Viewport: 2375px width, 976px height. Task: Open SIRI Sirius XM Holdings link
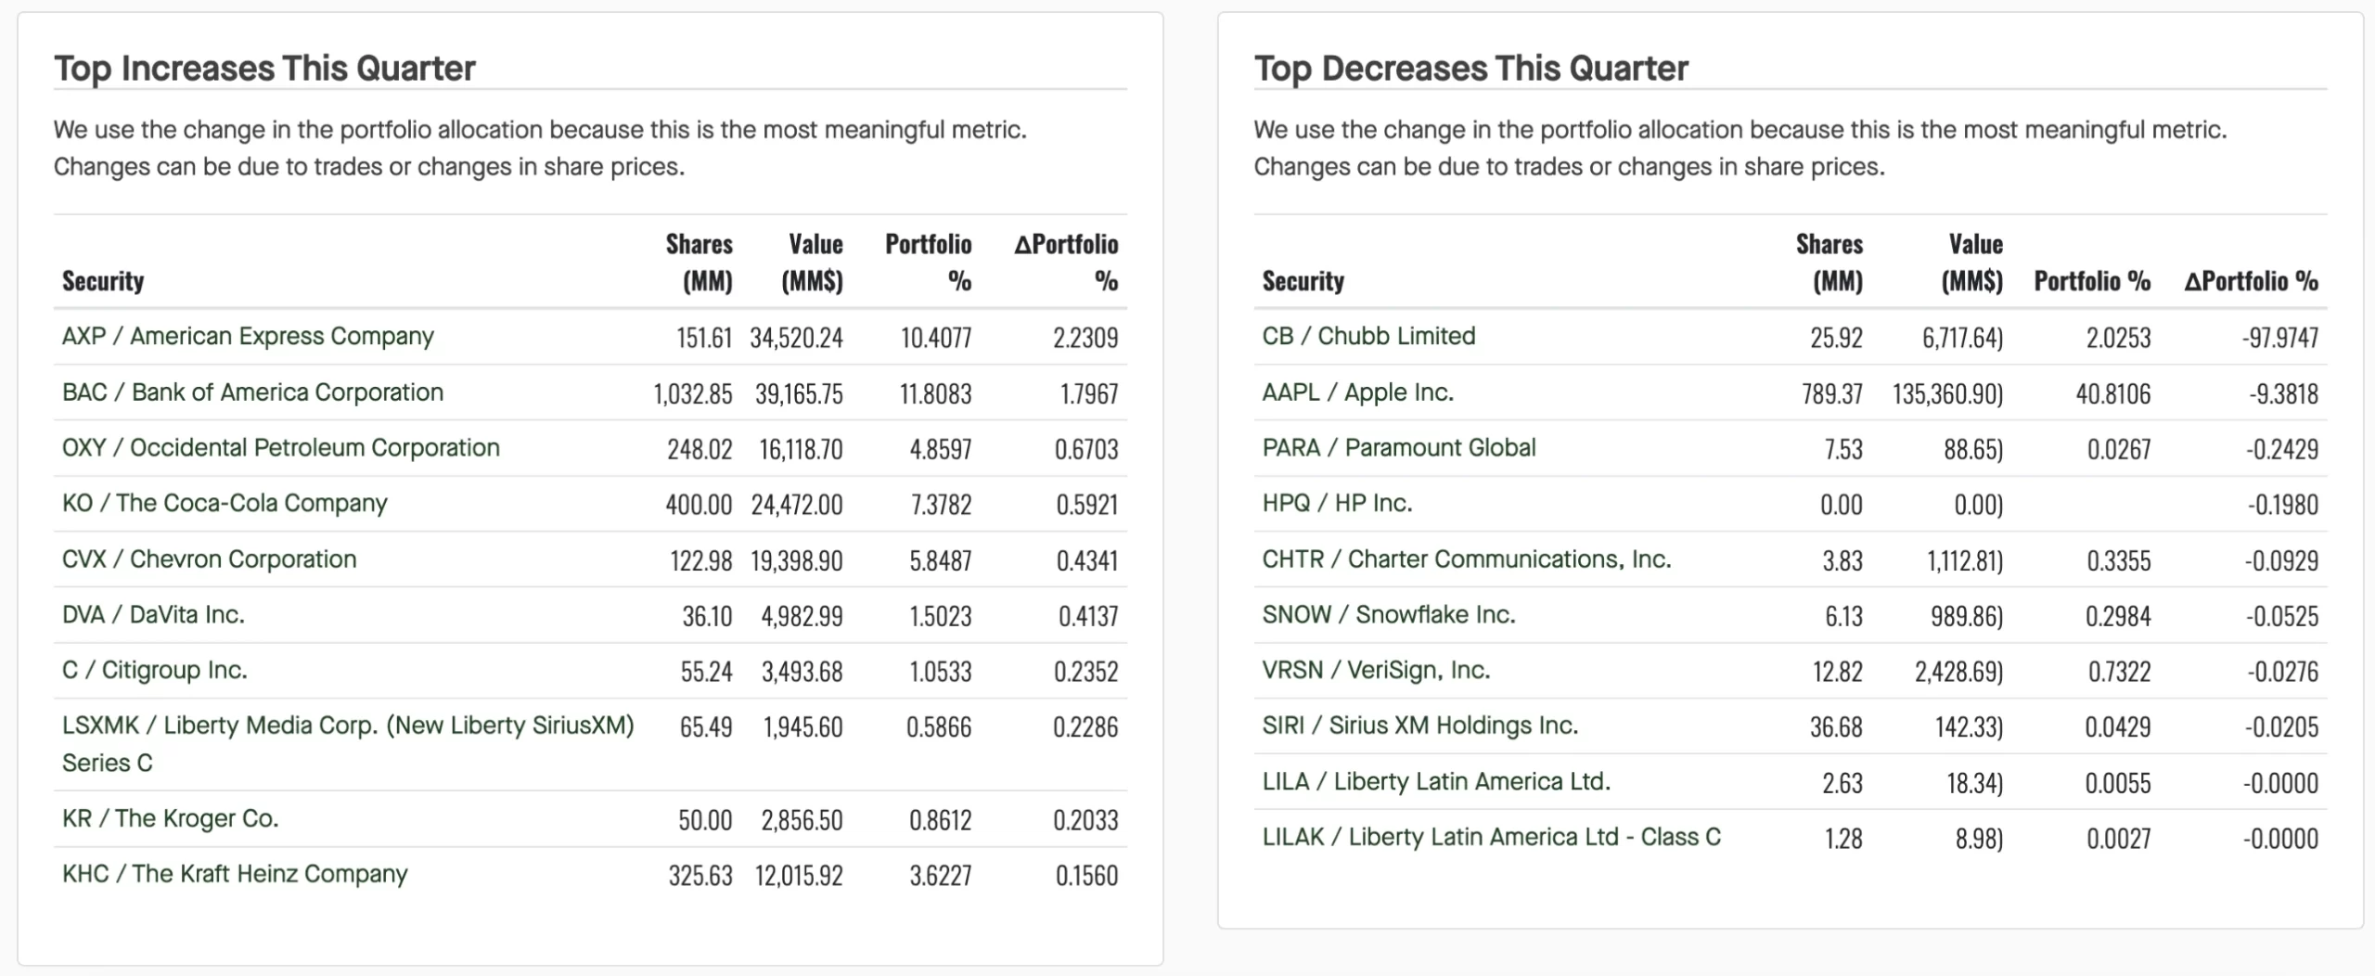pos(1419,726)
